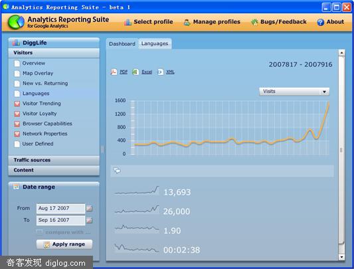Open the Map Overlay report
The height and width of the screenshot is (269, 354).
[38, 74]
